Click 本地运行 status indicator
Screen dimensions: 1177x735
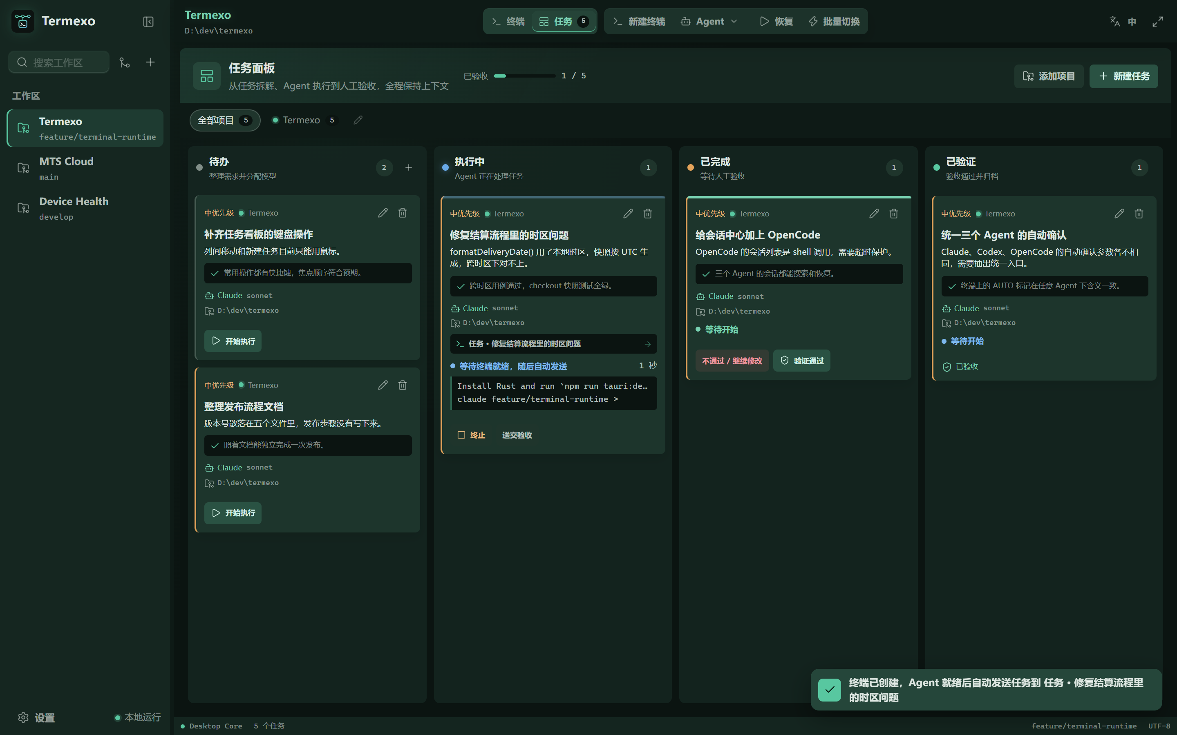[x=138, y=717]
